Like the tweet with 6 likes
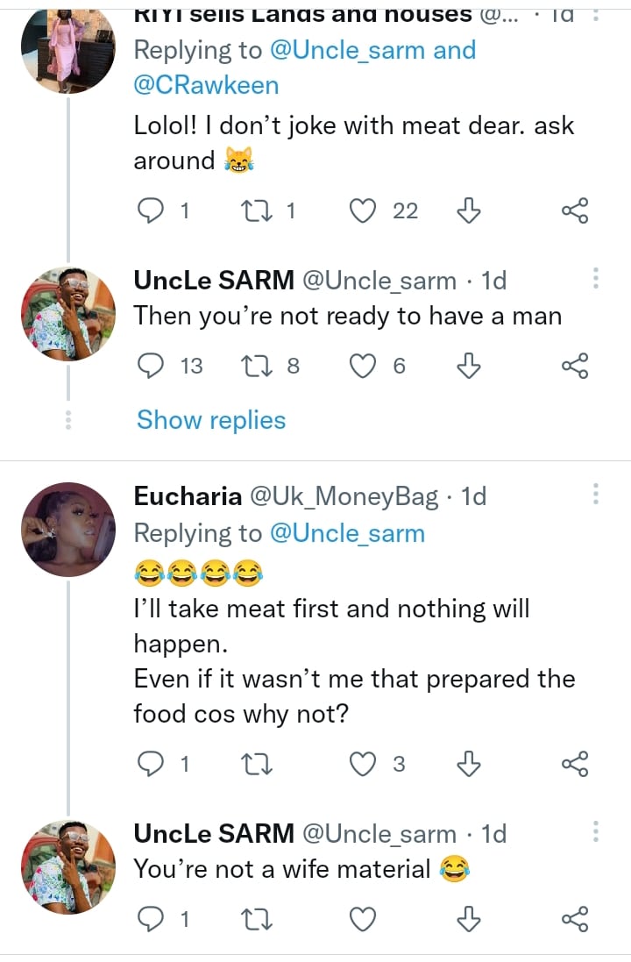 (362, 366)
